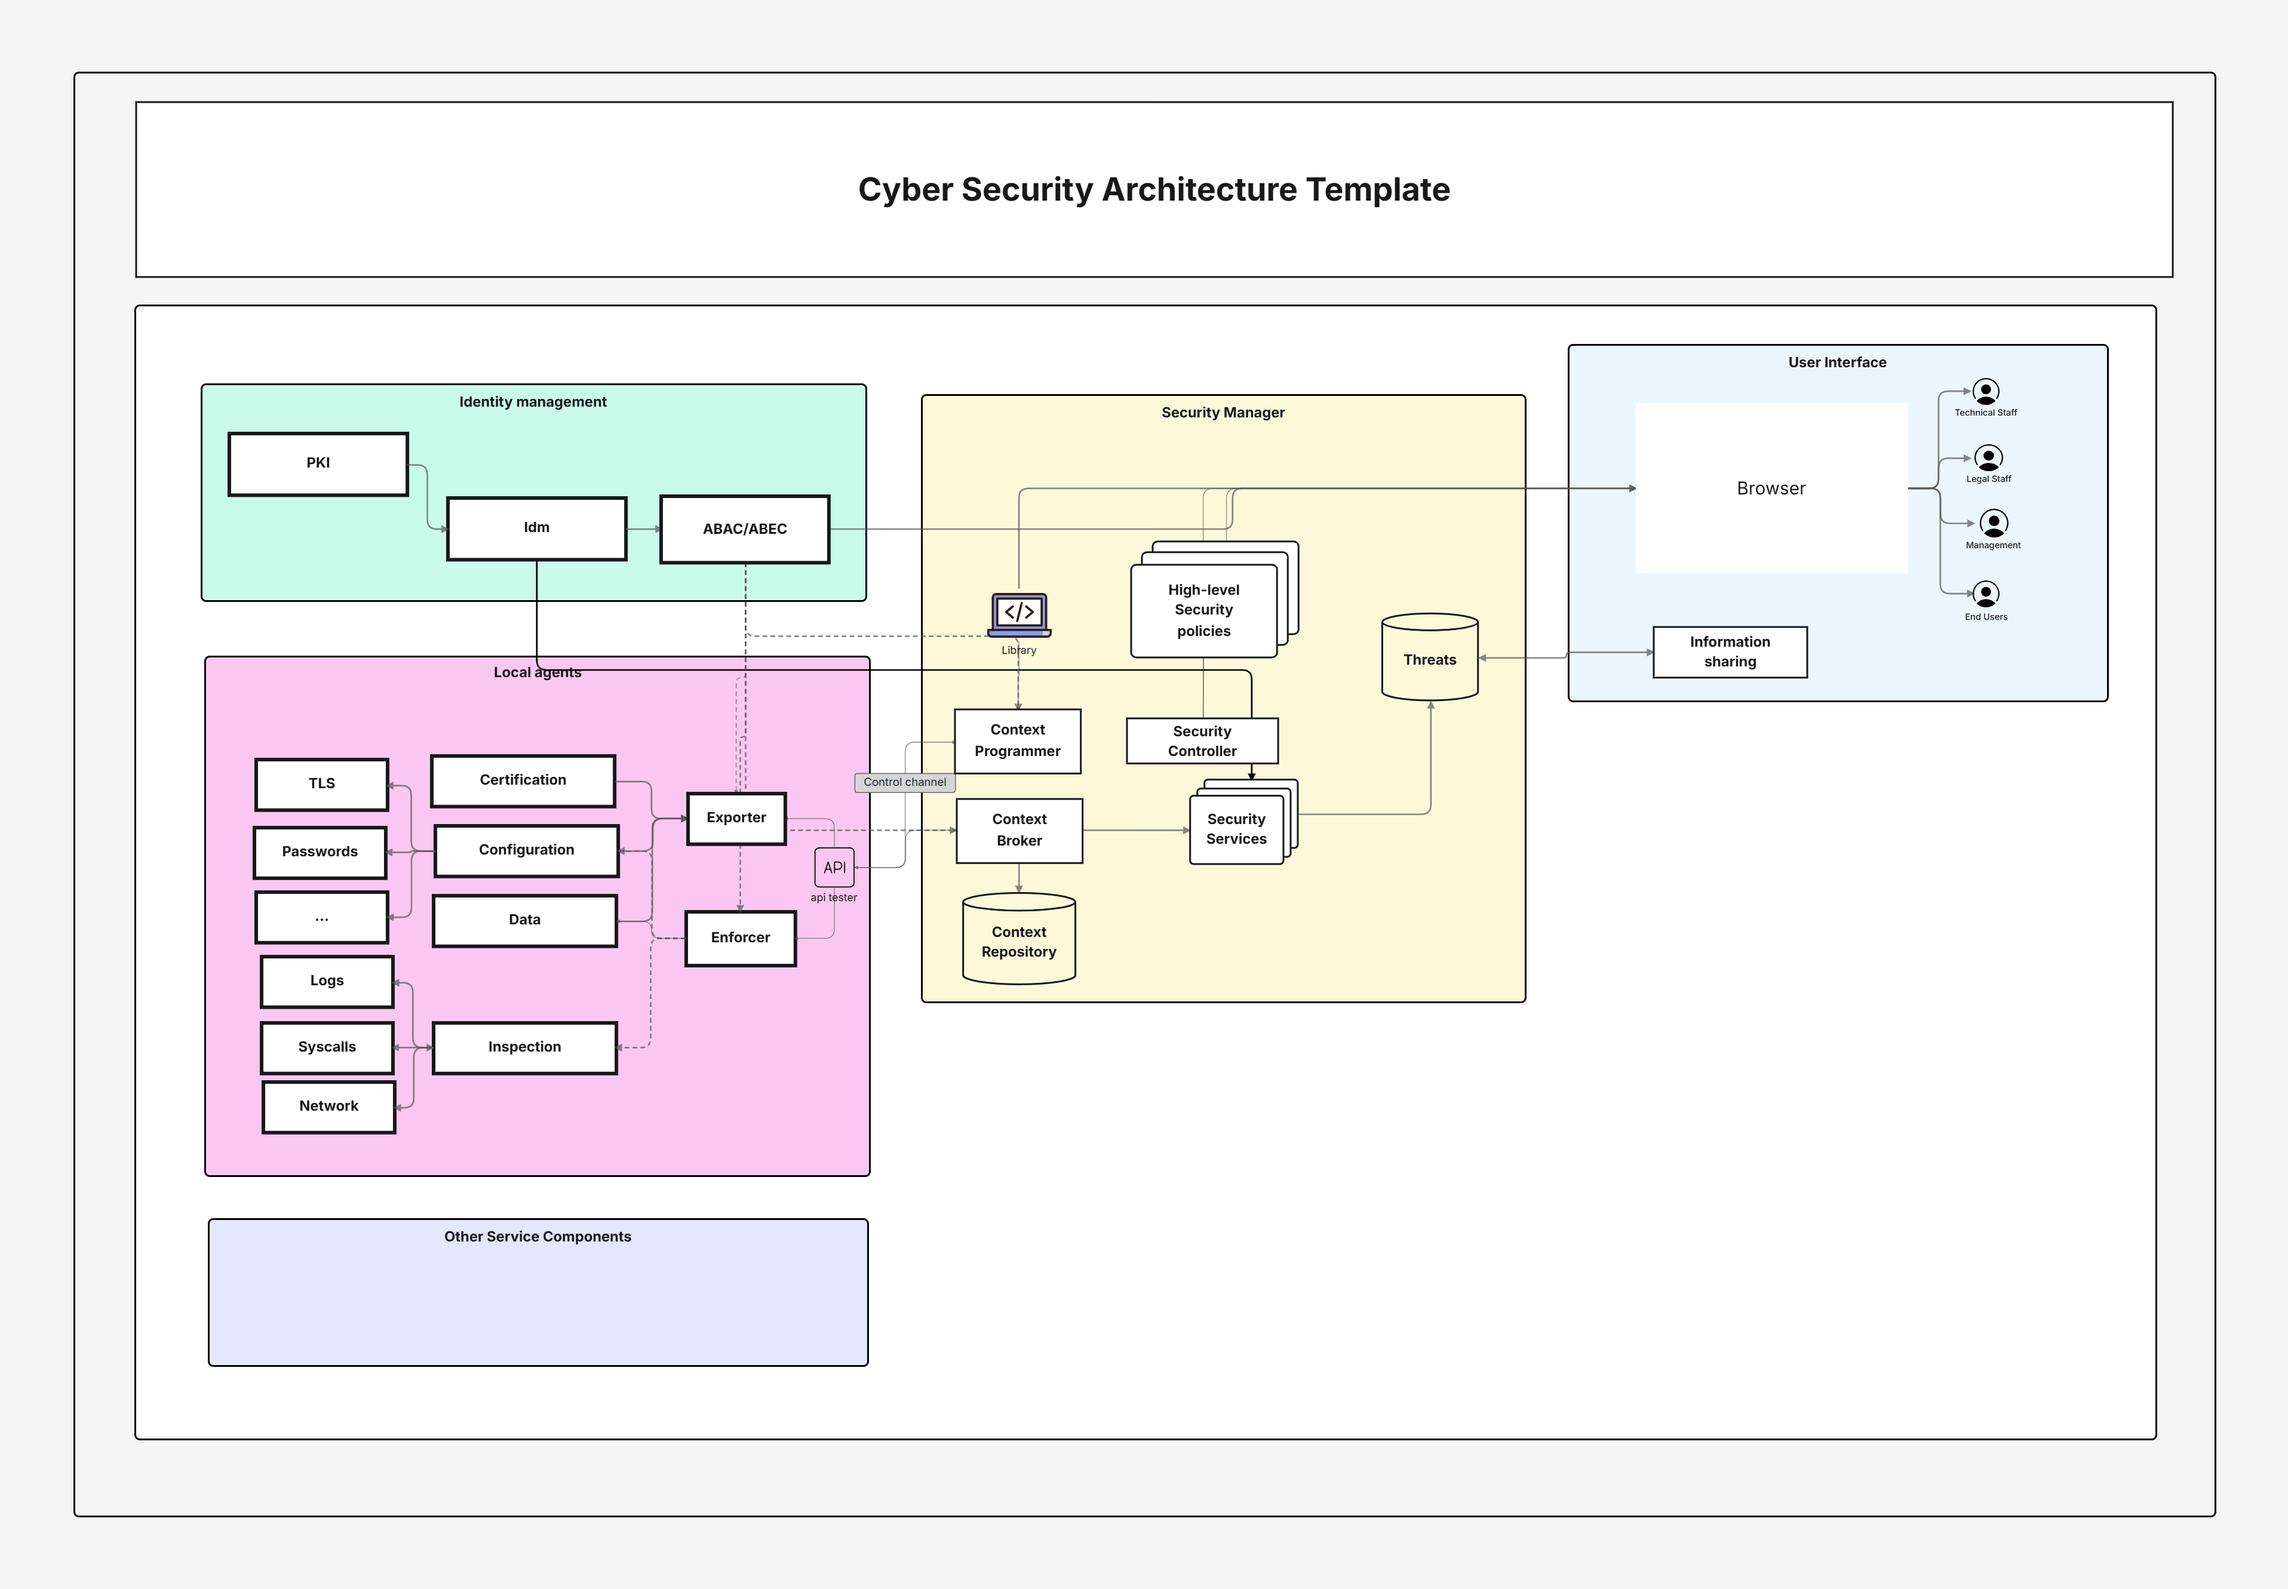Screen dimensions: 2288x1589
Task: Select the PKI box
Action: tap(318, 463)
